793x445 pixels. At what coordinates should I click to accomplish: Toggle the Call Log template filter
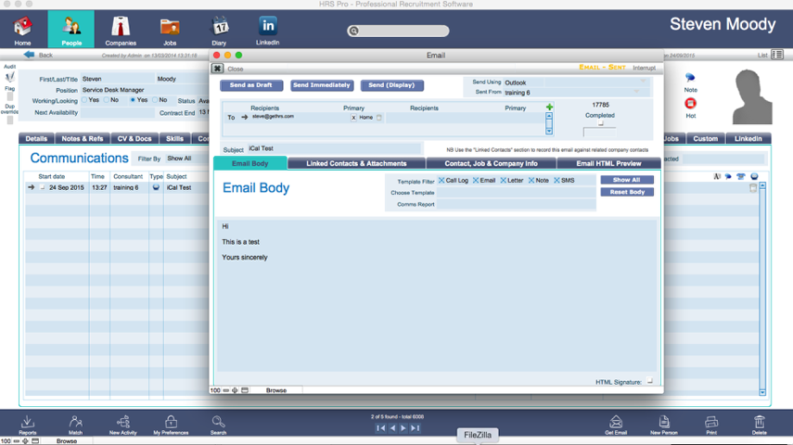click(x=441, y=181)
